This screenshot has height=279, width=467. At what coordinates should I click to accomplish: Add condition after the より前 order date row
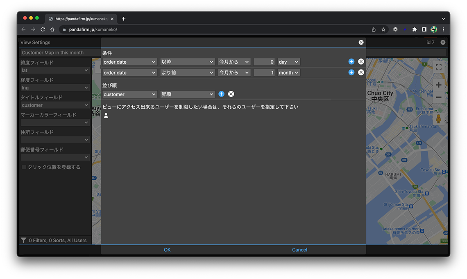pos(351,72)
